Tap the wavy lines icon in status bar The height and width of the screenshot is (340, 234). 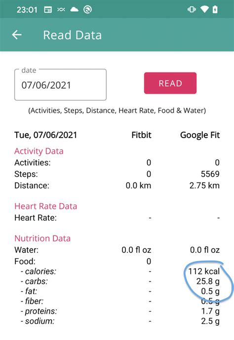click(61, 9)
